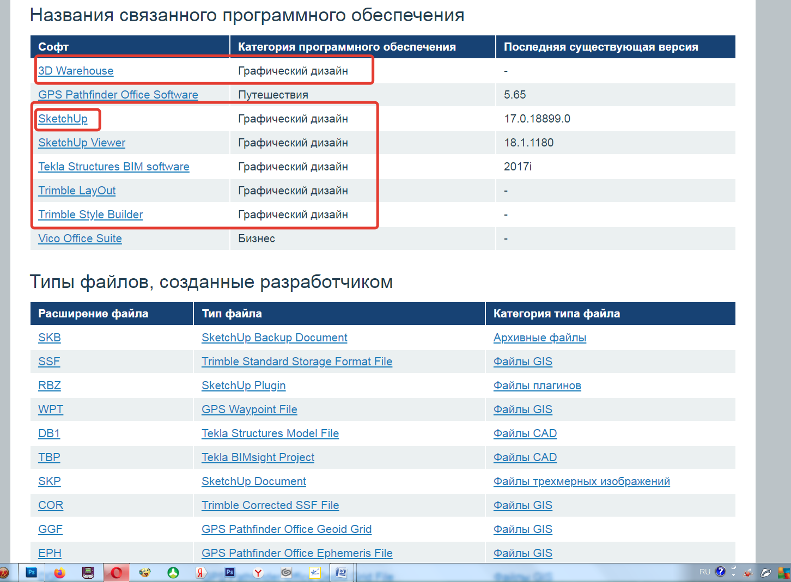The width and height of the screenshot is (791, 582).
Task: Open Tekla Structures BIM software link
Action: click(x=114, y=167)
